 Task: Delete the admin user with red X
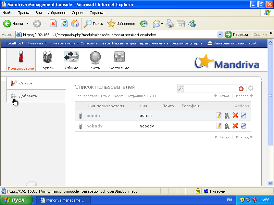tap(235, 115)
